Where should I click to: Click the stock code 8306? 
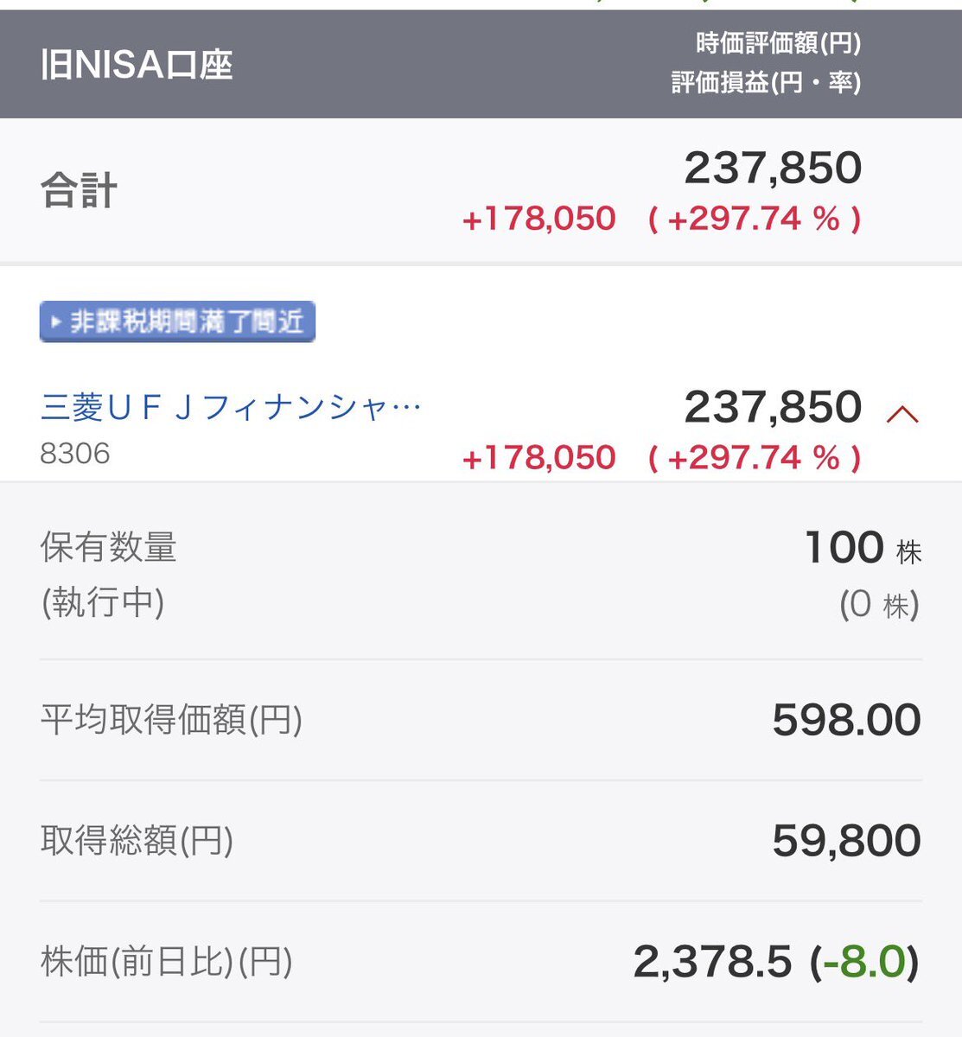(x=75, y=454)
